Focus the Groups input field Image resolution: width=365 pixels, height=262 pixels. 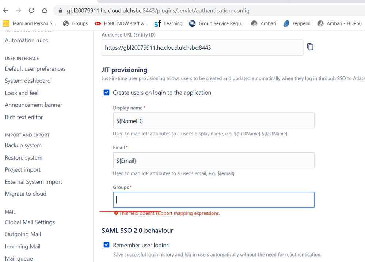click(x=214, y=200)
